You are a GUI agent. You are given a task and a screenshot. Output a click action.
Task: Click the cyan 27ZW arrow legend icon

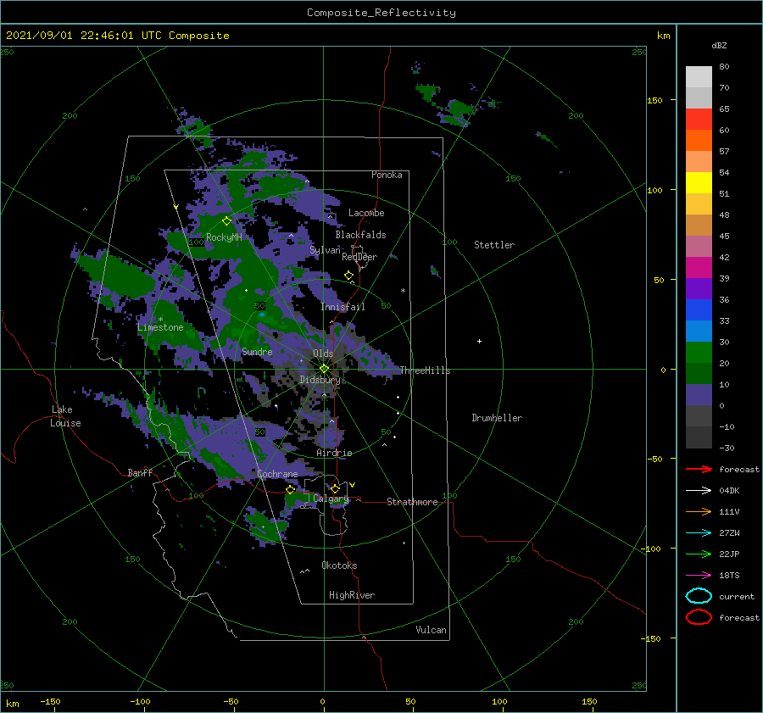699,533
